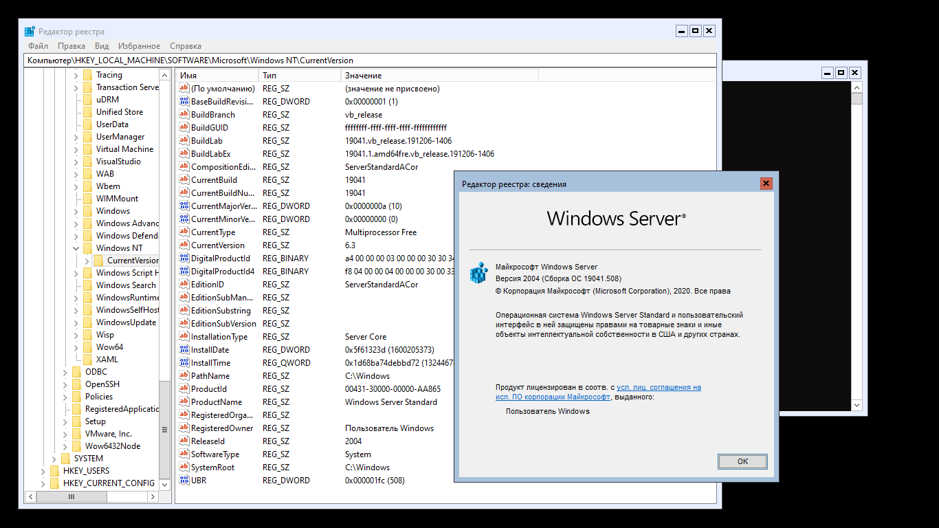Select the BuildGUID value icon
Viewport: 939px width, 528px height.
click(184, 128)
